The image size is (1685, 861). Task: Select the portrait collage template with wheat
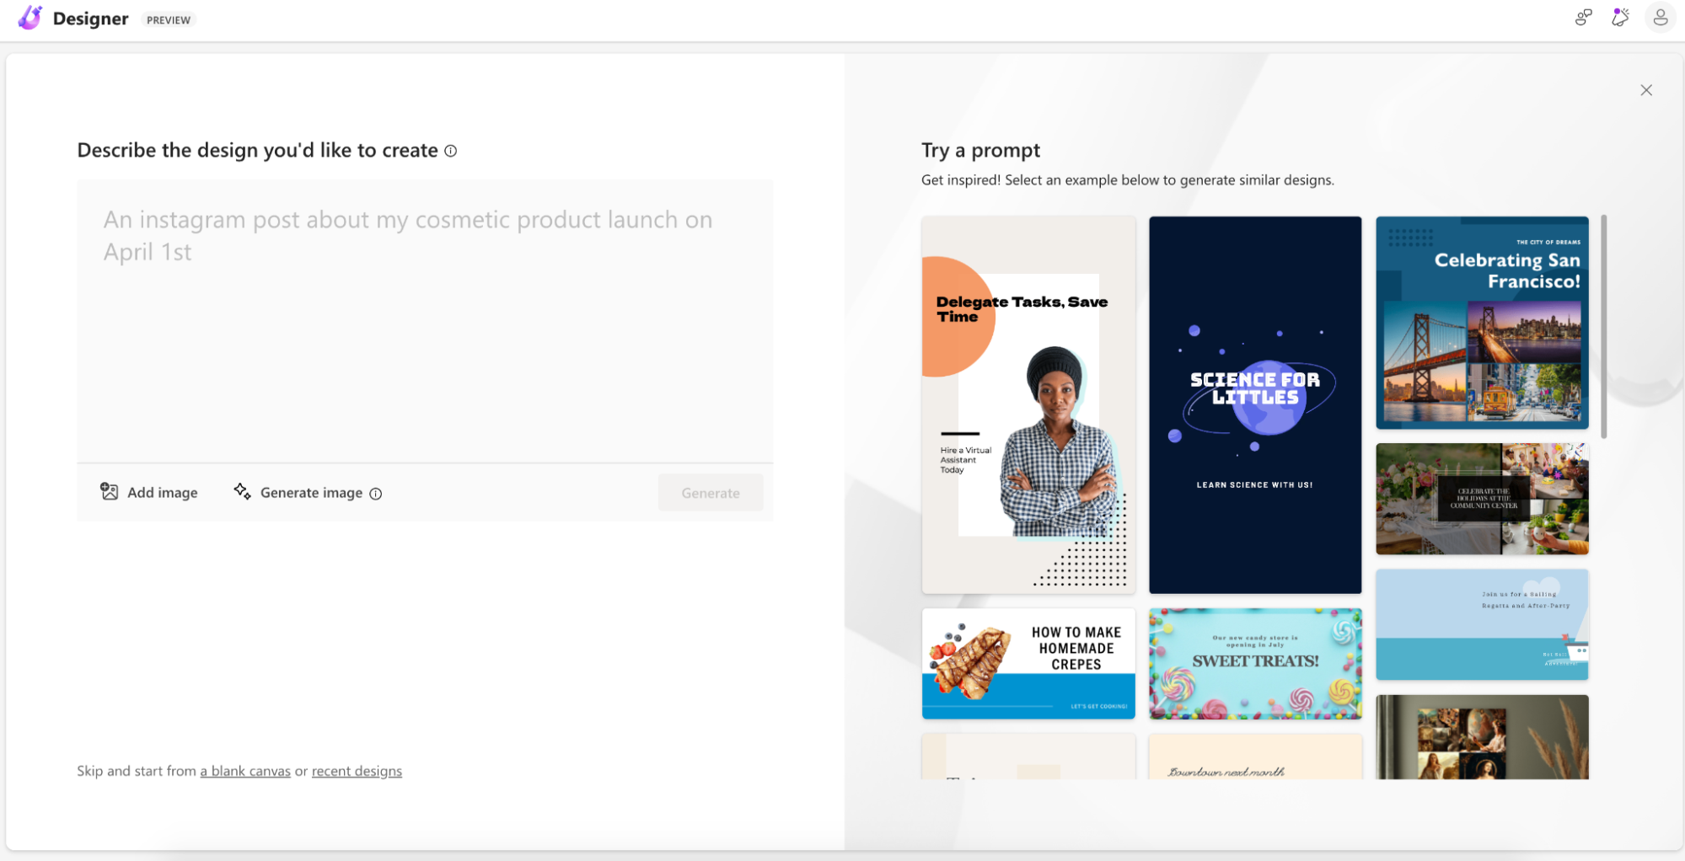[1482, 737]
